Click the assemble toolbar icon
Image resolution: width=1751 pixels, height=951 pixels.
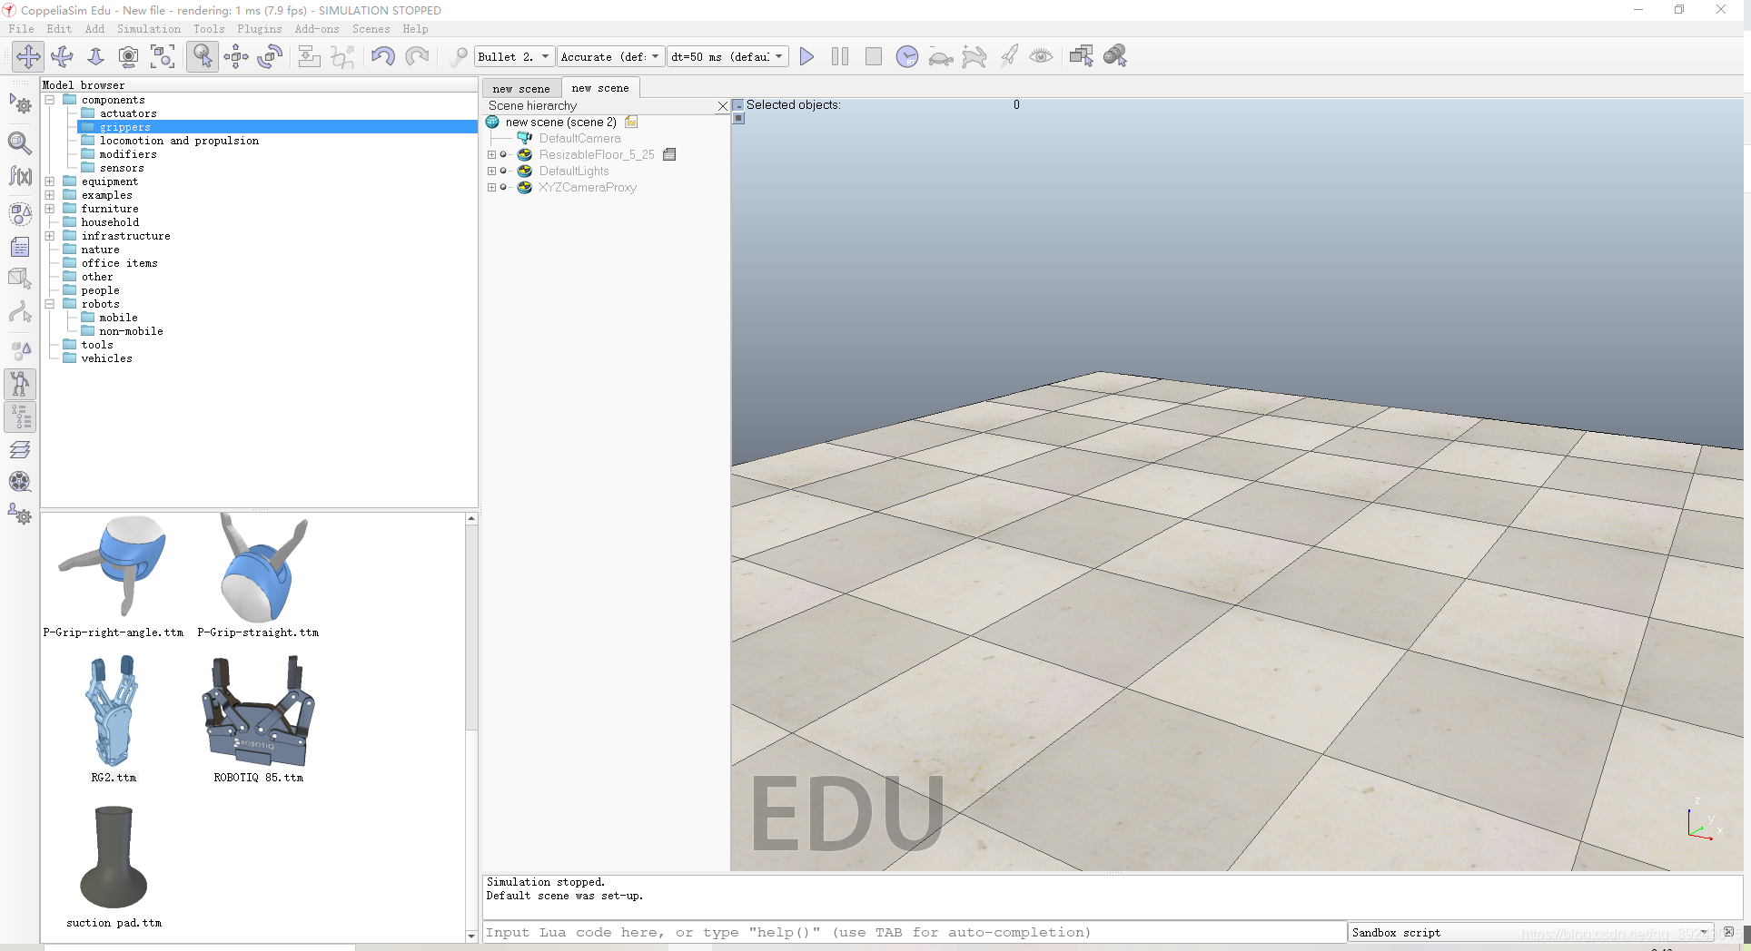point(310,56)
